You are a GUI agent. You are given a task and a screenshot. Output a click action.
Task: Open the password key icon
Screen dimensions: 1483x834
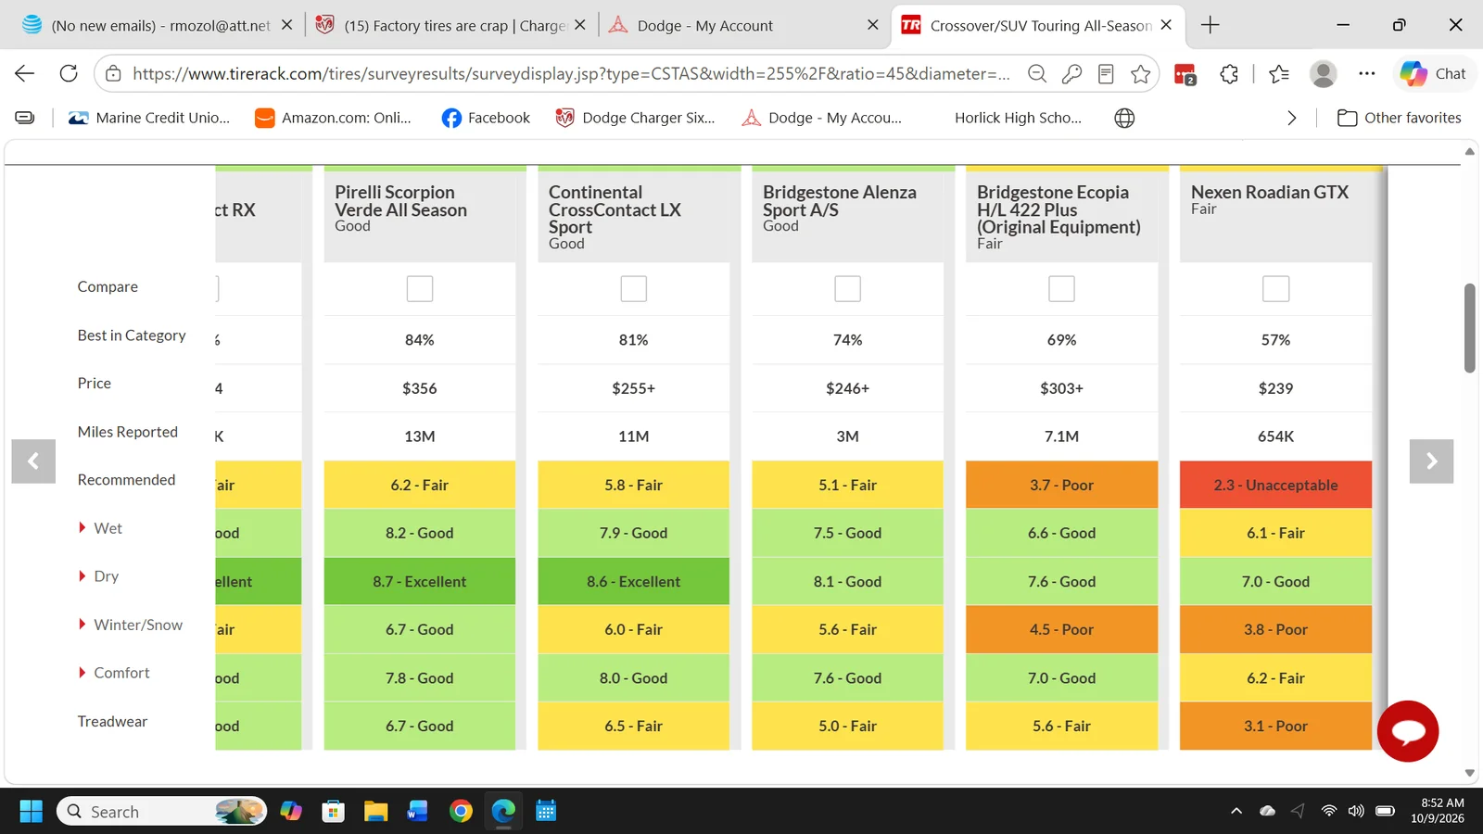click(x=1071, y=74)
